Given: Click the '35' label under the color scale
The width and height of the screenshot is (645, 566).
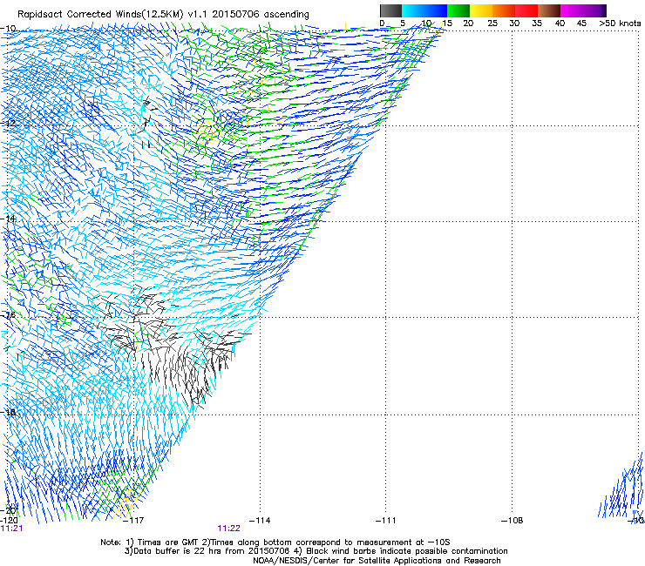Looking at the screenshot, I should point(537,24).
